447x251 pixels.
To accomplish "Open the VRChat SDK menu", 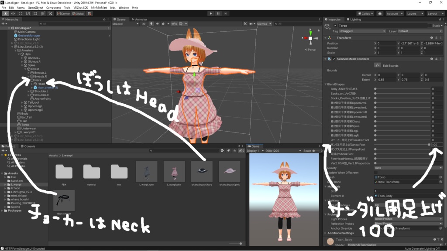I will point(81,7).
